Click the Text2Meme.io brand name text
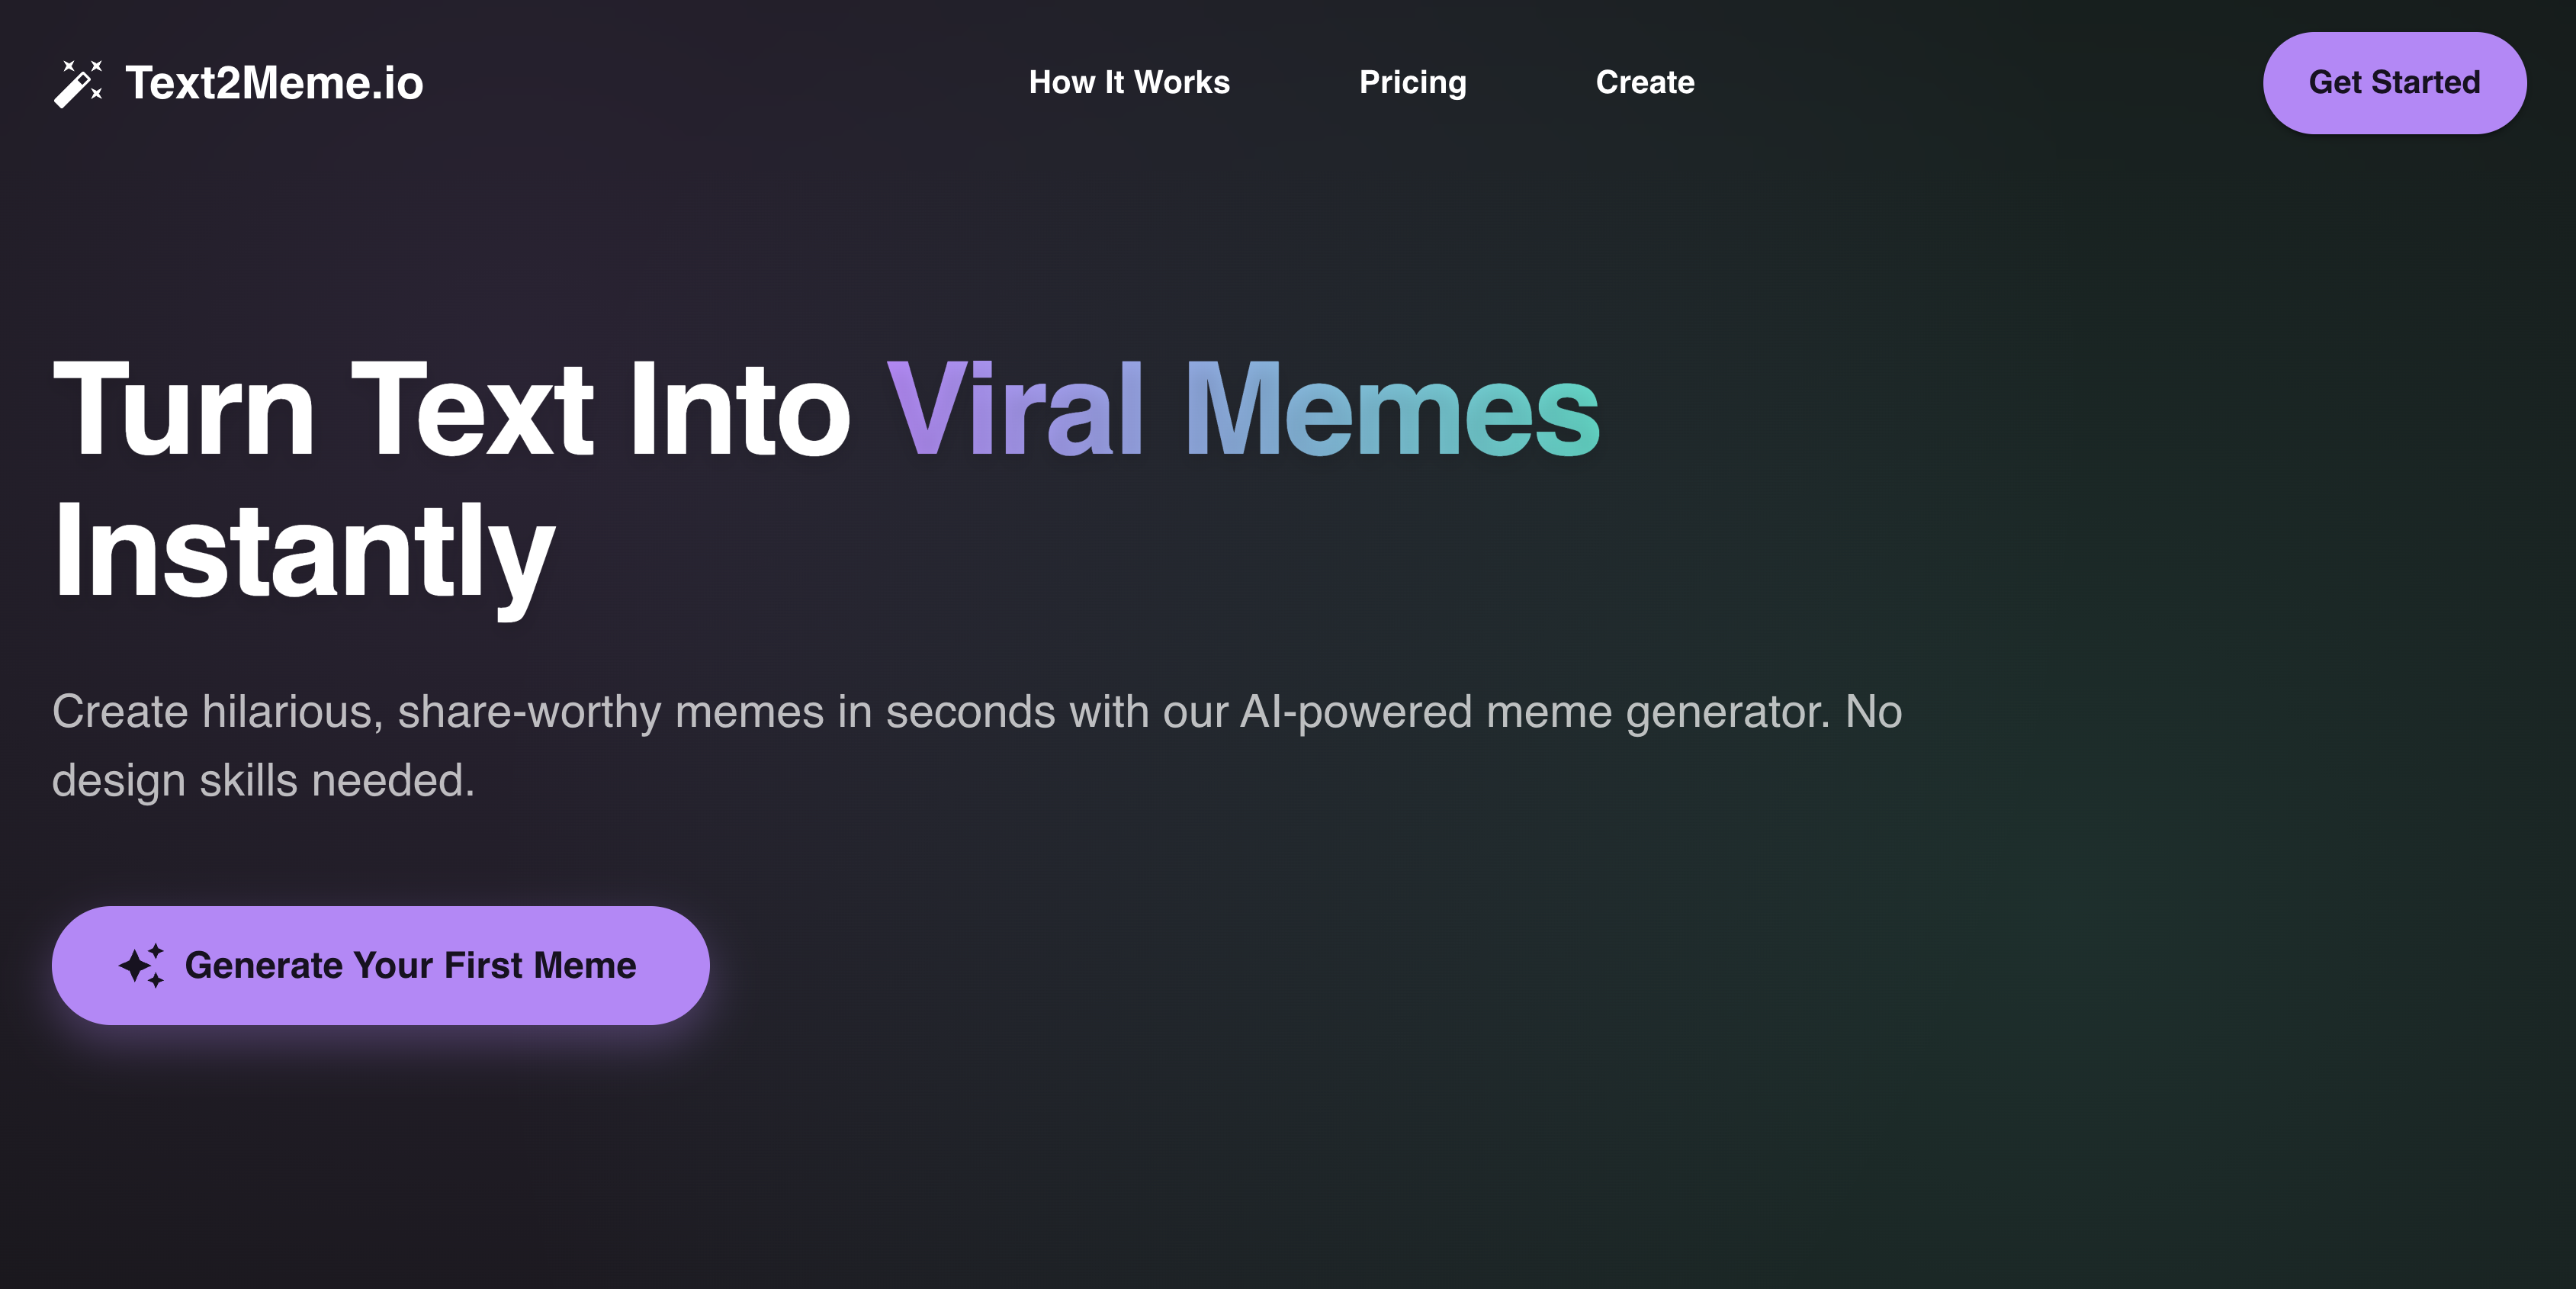The image size is (2576, 1289). point(273,83)
